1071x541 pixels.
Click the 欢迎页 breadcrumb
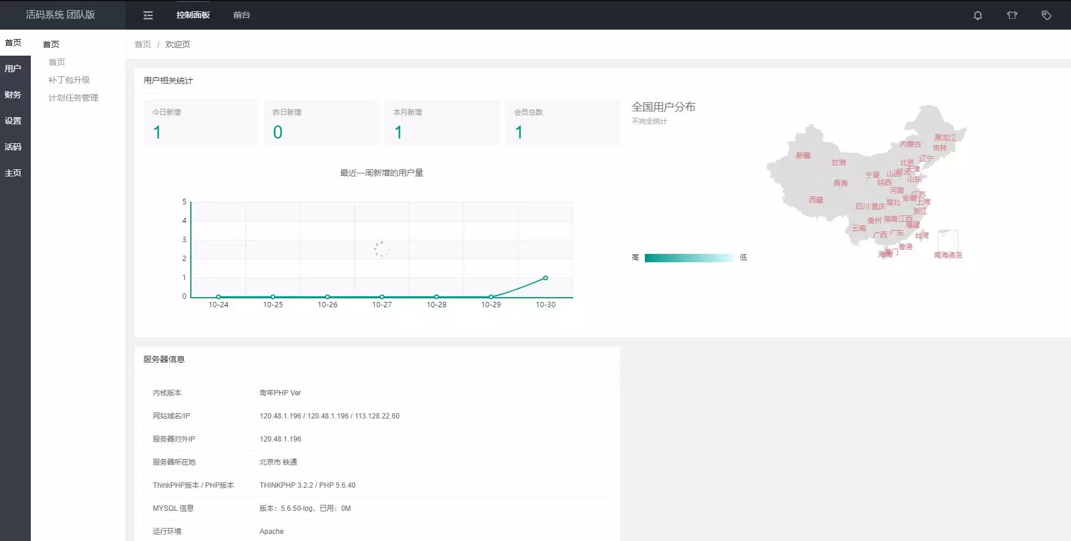point(178,44)
